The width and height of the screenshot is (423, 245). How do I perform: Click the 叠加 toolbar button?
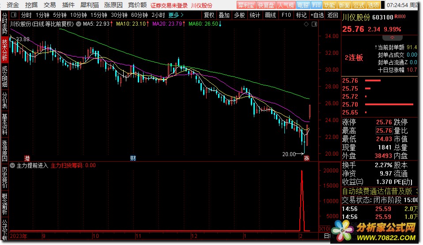pyautogui.click(x=224, y=15)
